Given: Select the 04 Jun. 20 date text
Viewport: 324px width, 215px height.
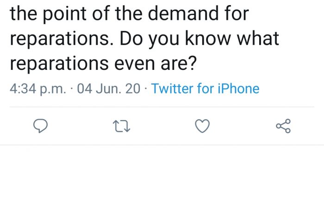Looking at the screenshot, I should (x=109, y=88).
